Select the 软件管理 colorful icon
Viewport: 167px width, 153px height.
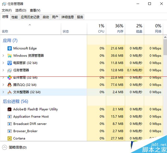pos(10,78)
